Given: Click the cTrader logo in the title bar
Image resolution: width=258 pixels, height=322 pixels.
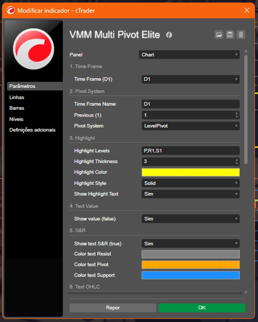Looking at the screenshot, I should pyautogui.click(x=11, y=10).
